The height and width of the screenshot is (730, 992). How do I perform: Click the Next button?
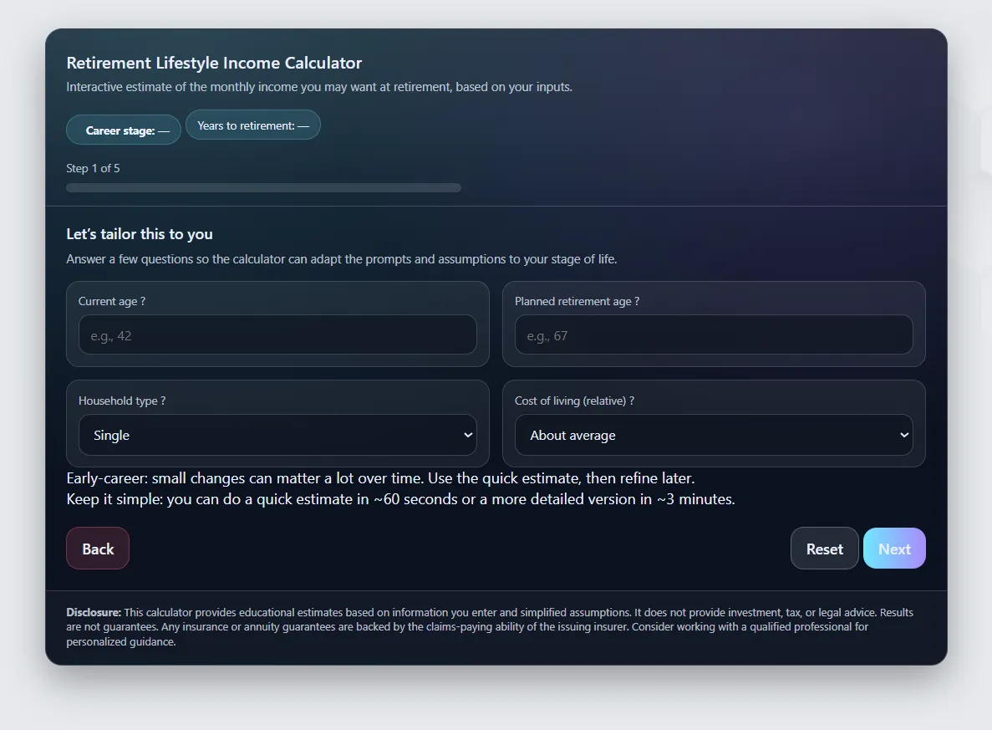click(x=894, y=549)
